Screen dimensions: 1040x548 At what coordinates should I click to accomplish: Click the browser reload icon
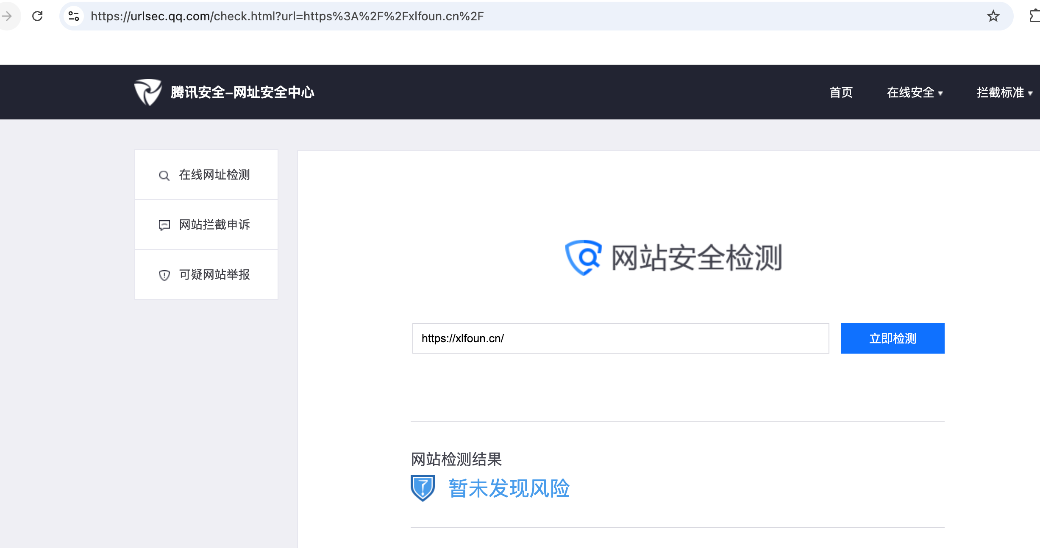[37, 16]
